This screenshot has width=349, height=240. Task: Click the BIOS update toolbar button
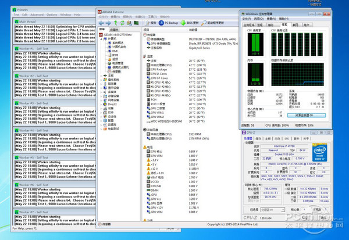tap(186, 23)
